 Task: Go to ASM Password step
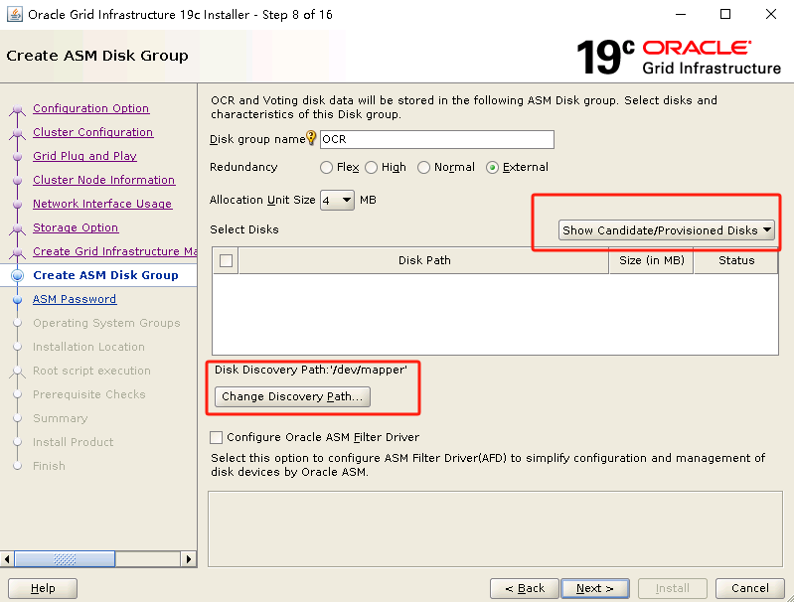pyautogui.click(x=75, y=299)
